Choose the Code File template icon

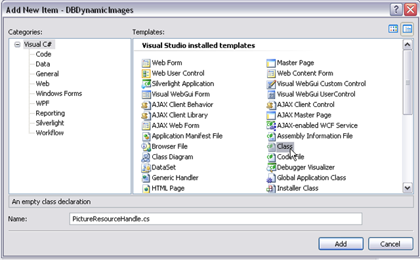(x=271, y=157)
